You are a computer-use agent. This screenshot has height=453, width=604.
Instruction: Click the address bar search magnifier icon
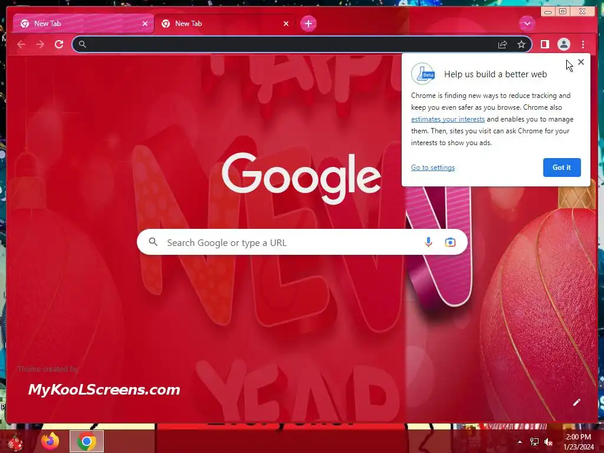(x=83, y=44)
